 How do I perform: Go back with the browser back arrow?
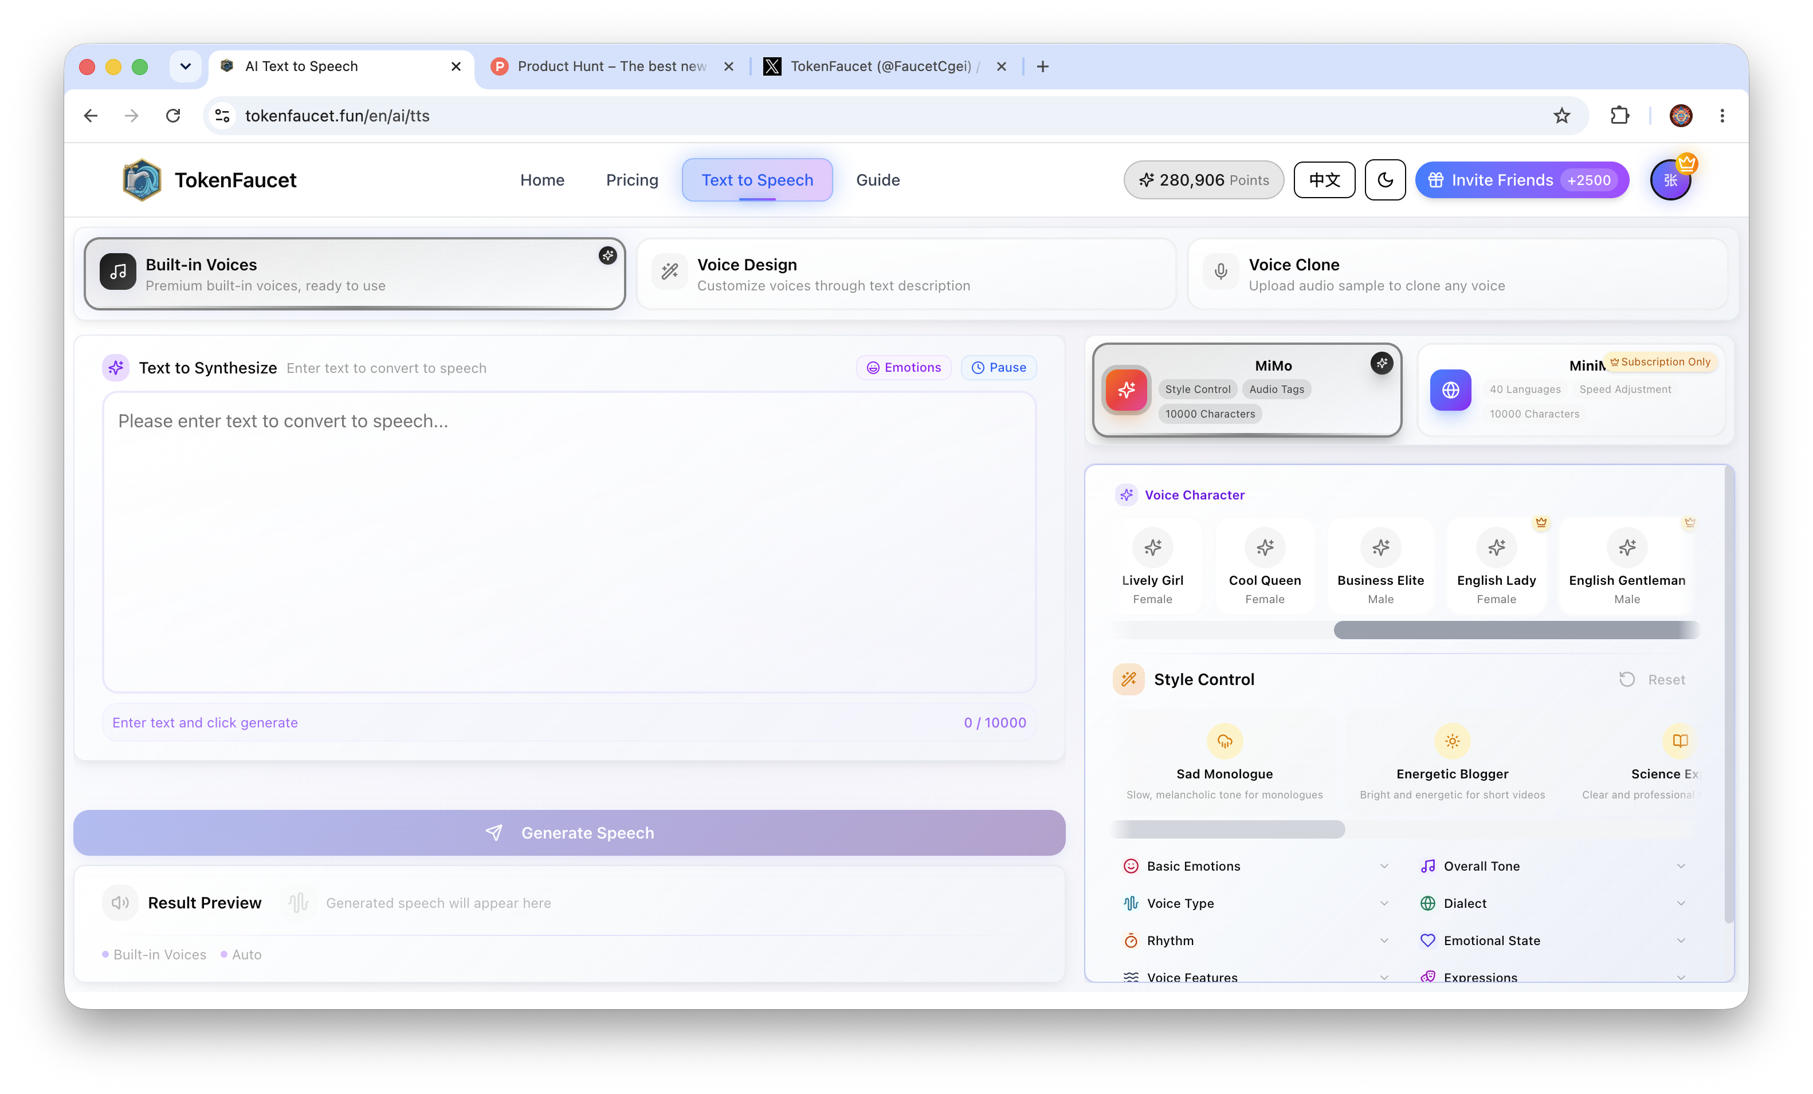pos(91,116)
